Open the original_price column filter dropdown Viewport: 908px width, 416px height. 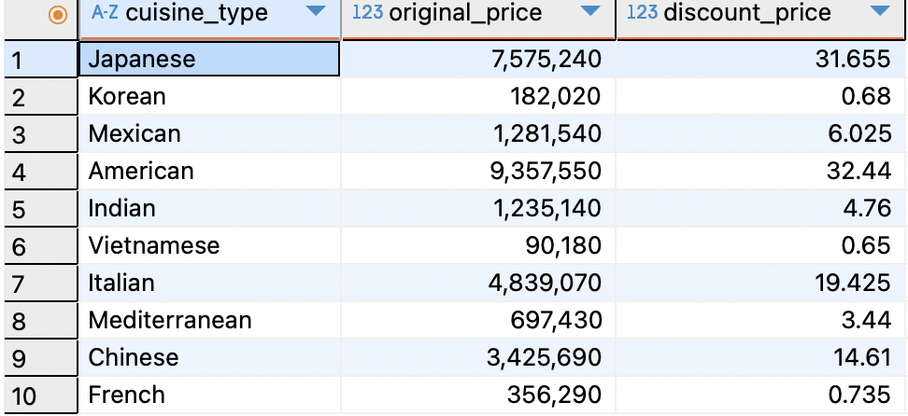590,11
